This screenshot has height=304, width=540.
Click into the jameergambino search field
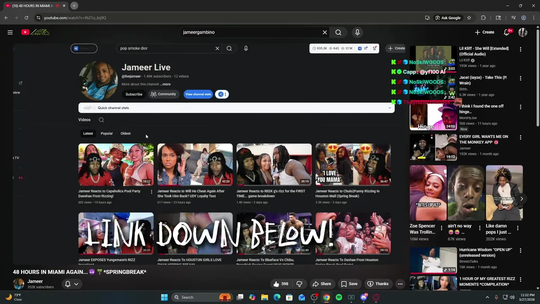[251, 32]
